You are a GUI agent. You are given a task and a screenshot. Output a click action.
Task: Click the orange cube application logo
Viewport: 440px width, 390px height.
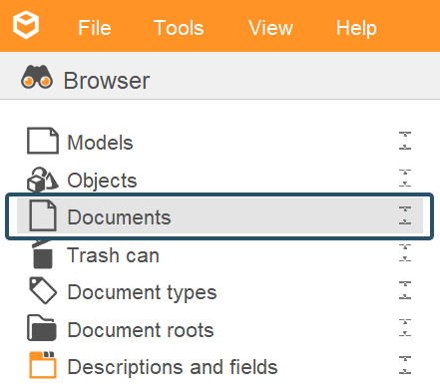26,25
